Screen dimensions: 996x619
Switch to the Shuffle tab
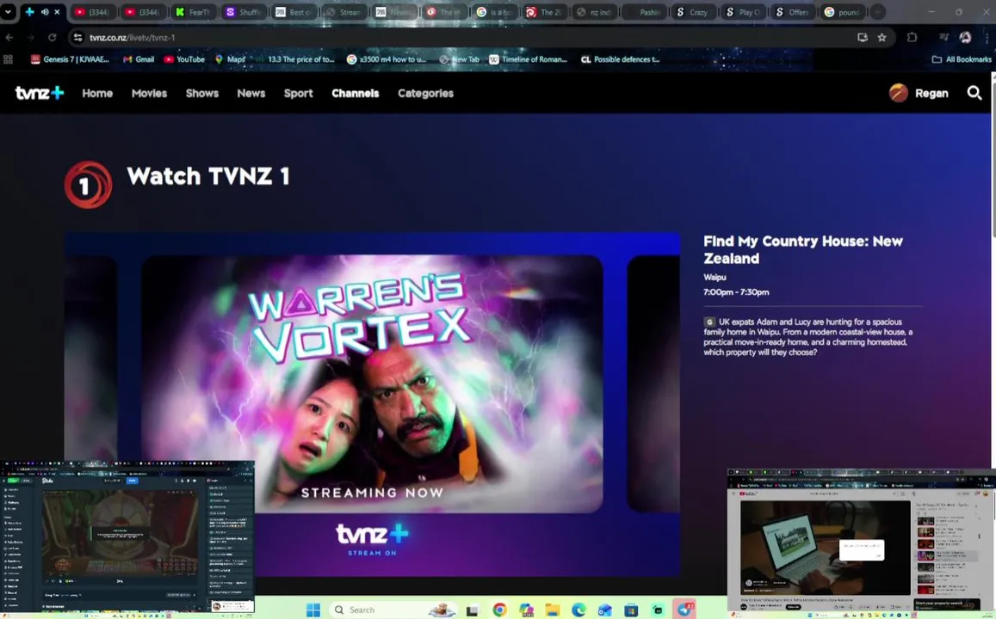(x=244, y=12)
